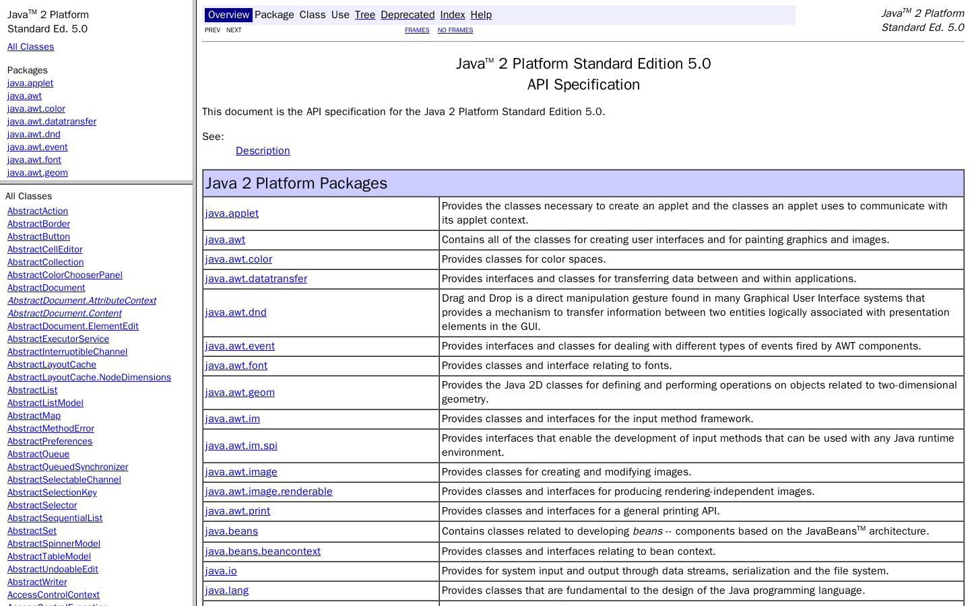Open the AbstractSpinnerModel class
This screenshot has width=970, height=606.
54,543
